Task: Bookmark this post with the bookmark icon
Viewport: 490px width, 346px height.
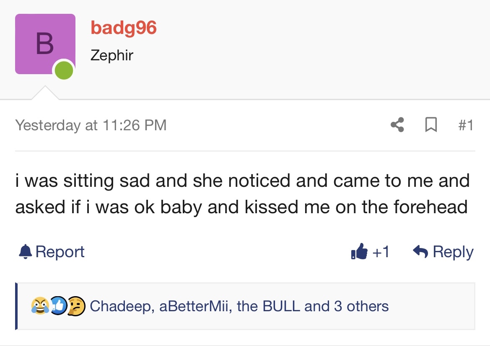Action: (x=431, y=124)
